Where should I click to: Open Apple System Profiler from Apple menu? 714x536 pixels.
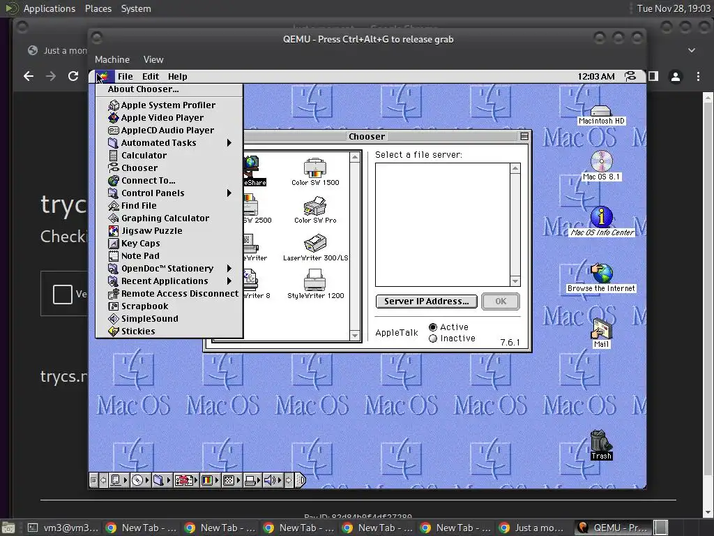tap(169, 105)
